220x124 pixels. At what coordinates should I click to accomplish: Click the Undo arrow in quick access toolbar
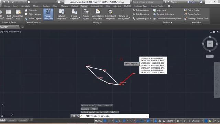17,2
